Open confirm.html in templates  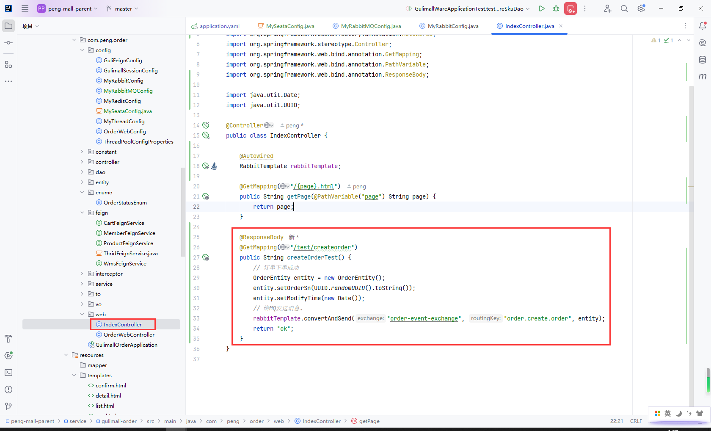[111, 385]
